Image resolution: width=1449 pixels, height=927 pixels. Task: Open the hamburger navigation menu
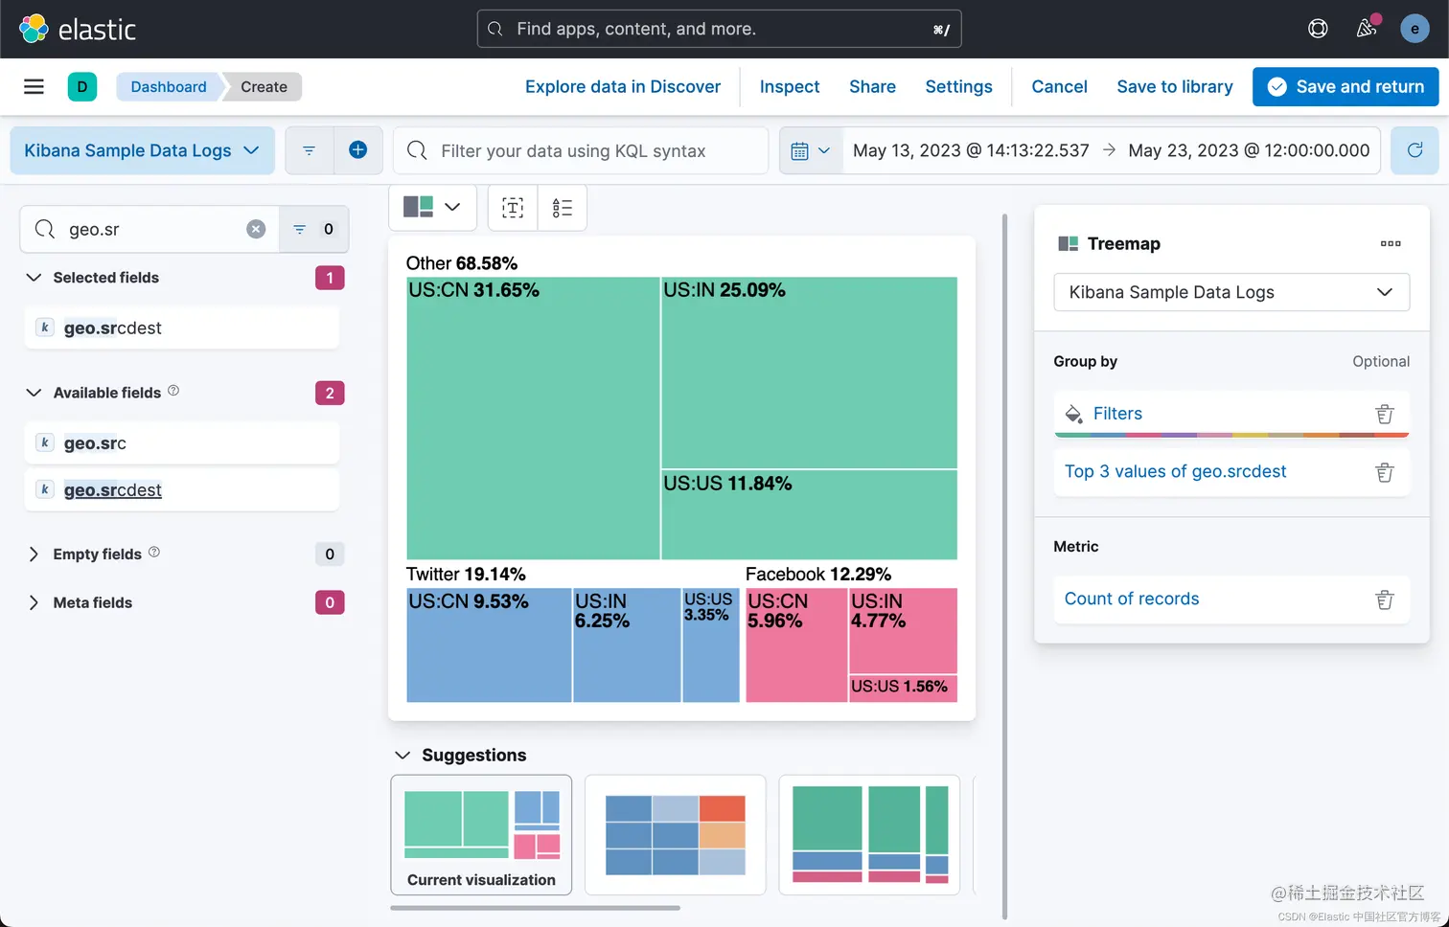click(x=34, y=87)
